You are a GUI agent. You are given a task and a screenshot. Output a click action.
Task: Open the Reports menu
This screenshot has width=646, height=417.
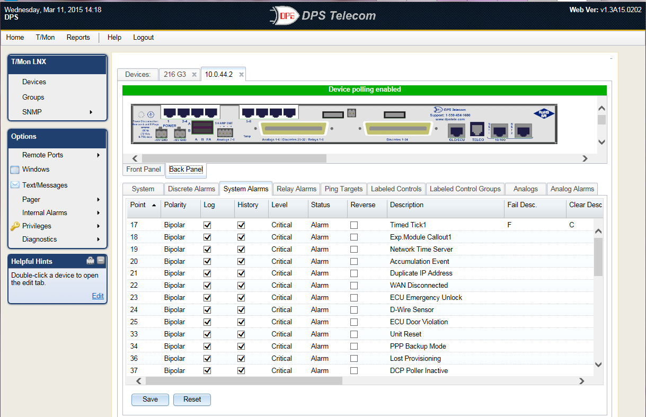(x=78, y=38)
